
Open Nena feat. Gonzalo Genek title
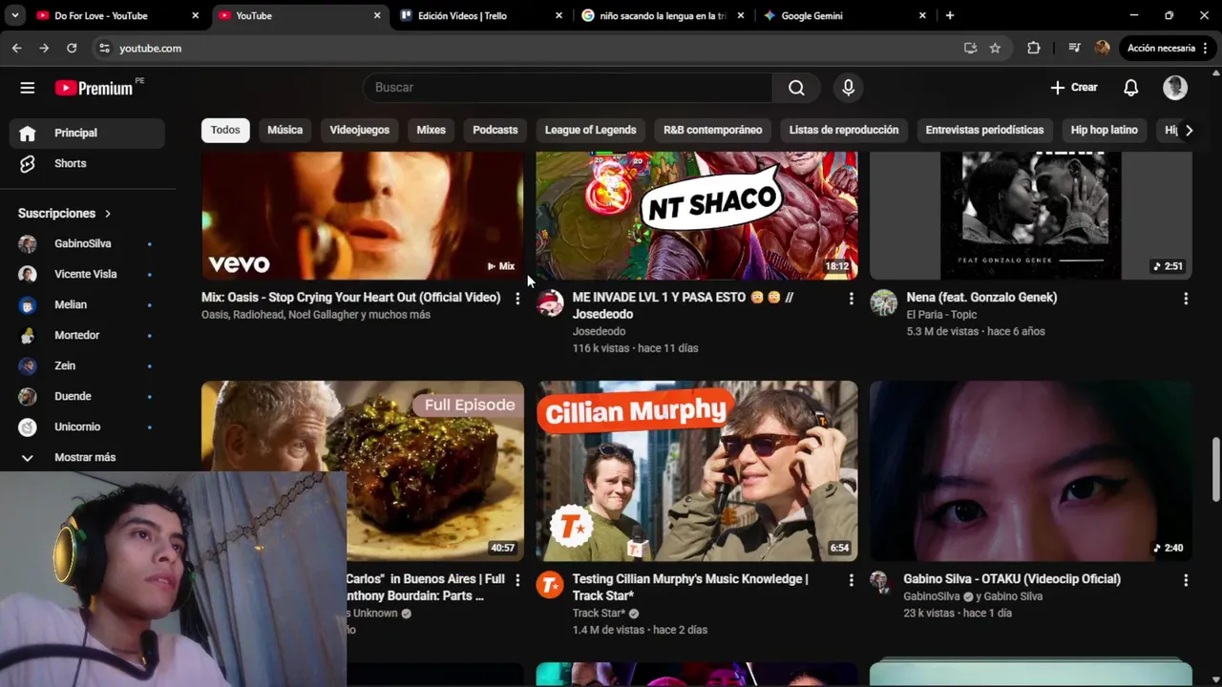click(x=981, y=298)
